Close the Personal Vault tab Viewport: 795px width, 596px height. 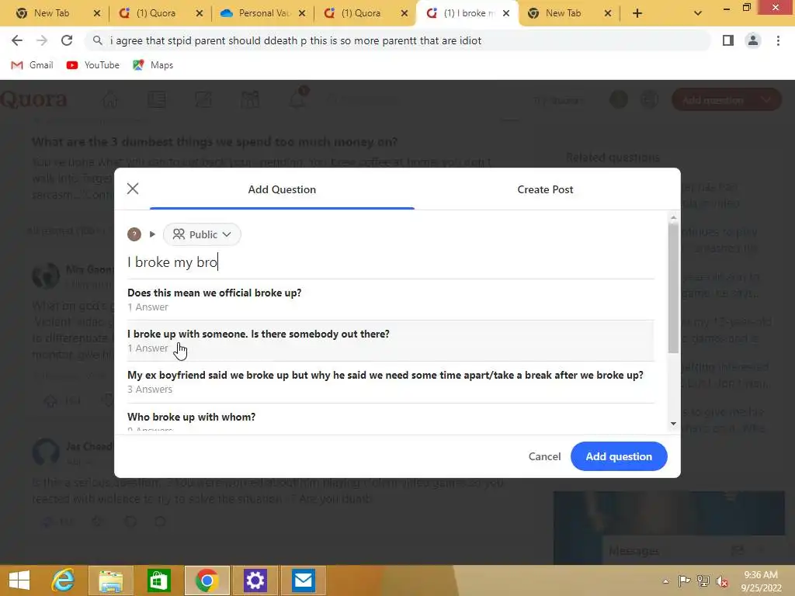(302, 14)
